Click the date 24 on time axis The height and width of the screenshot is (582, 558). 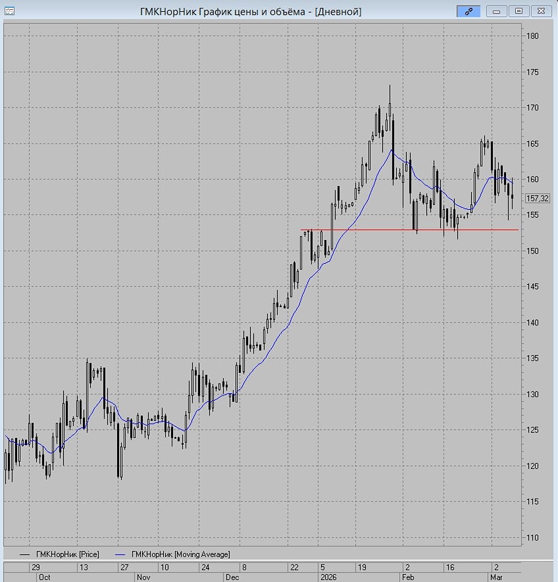pyautogui.click(x=205, y=567)
